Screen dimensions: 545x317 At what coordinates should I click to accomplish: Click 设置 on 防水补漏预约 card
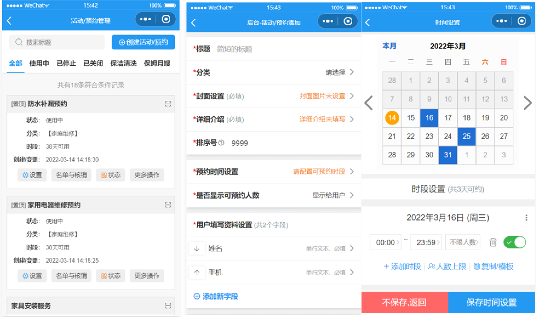(x=32, y=175)
